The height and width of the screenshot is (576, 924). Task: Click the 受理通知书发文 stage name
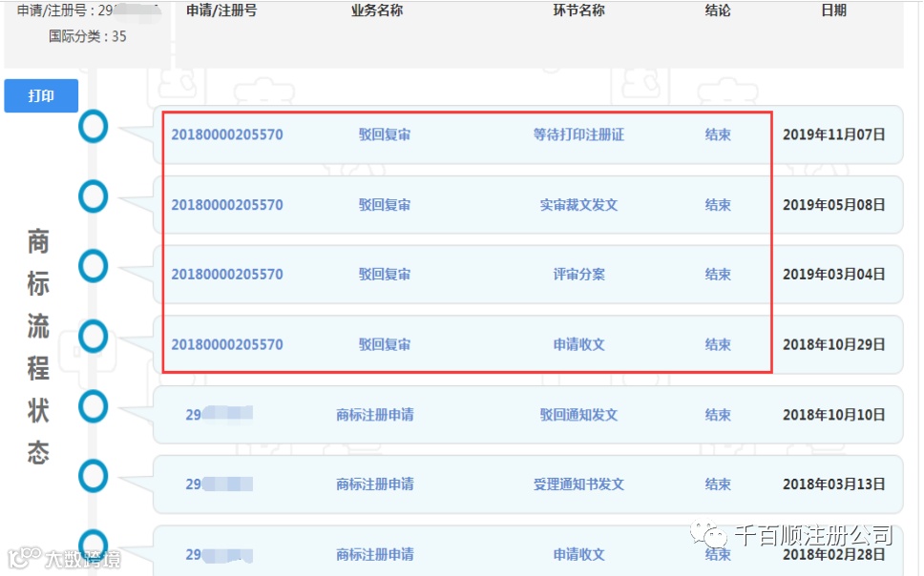click(x=578, y=484)
